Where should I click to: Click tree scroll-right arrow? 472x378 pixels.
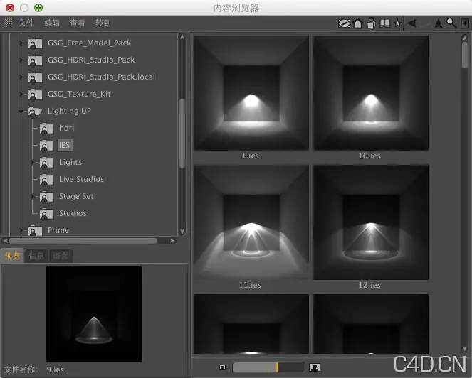tap(172, 241)
